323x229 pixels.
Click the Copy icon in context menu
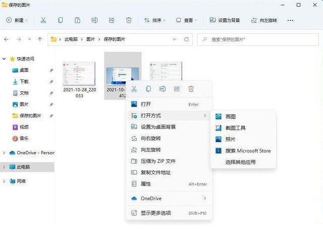[148, 89]
